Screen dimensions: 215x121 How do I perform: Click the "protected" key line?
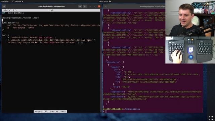156,97
